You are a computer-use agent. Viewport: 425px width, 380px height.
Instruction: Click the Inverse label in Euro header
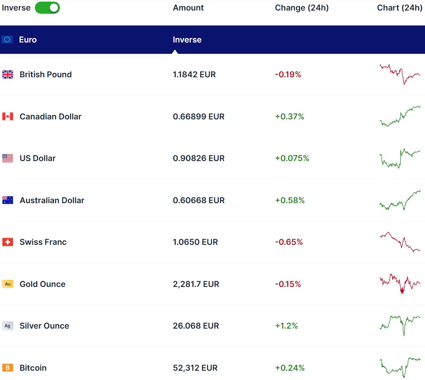pyautogui.click(x=187, y=40)
